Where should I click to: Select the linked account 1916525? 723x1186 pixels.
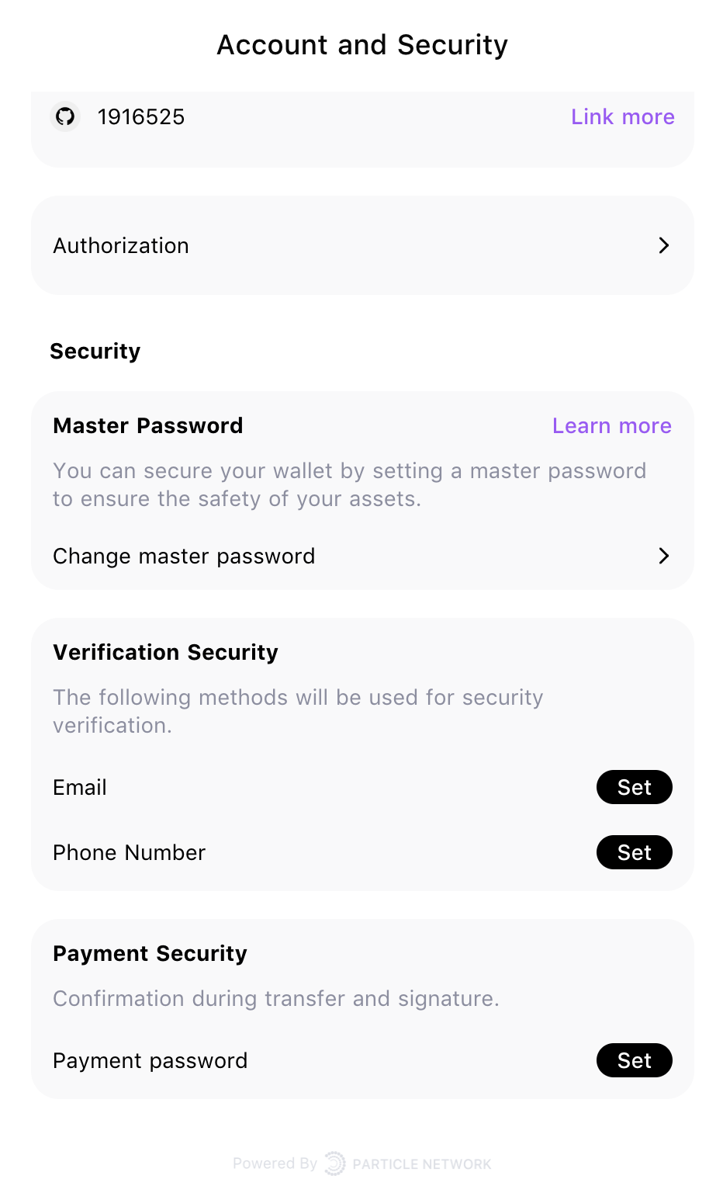[x=140, y=116]
